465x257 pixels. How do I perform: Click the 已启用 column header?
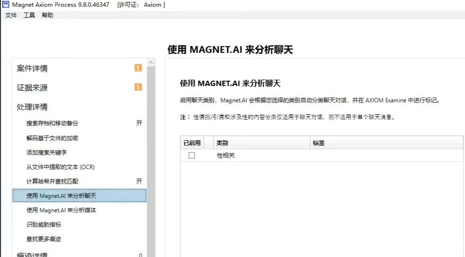point(192,143)
